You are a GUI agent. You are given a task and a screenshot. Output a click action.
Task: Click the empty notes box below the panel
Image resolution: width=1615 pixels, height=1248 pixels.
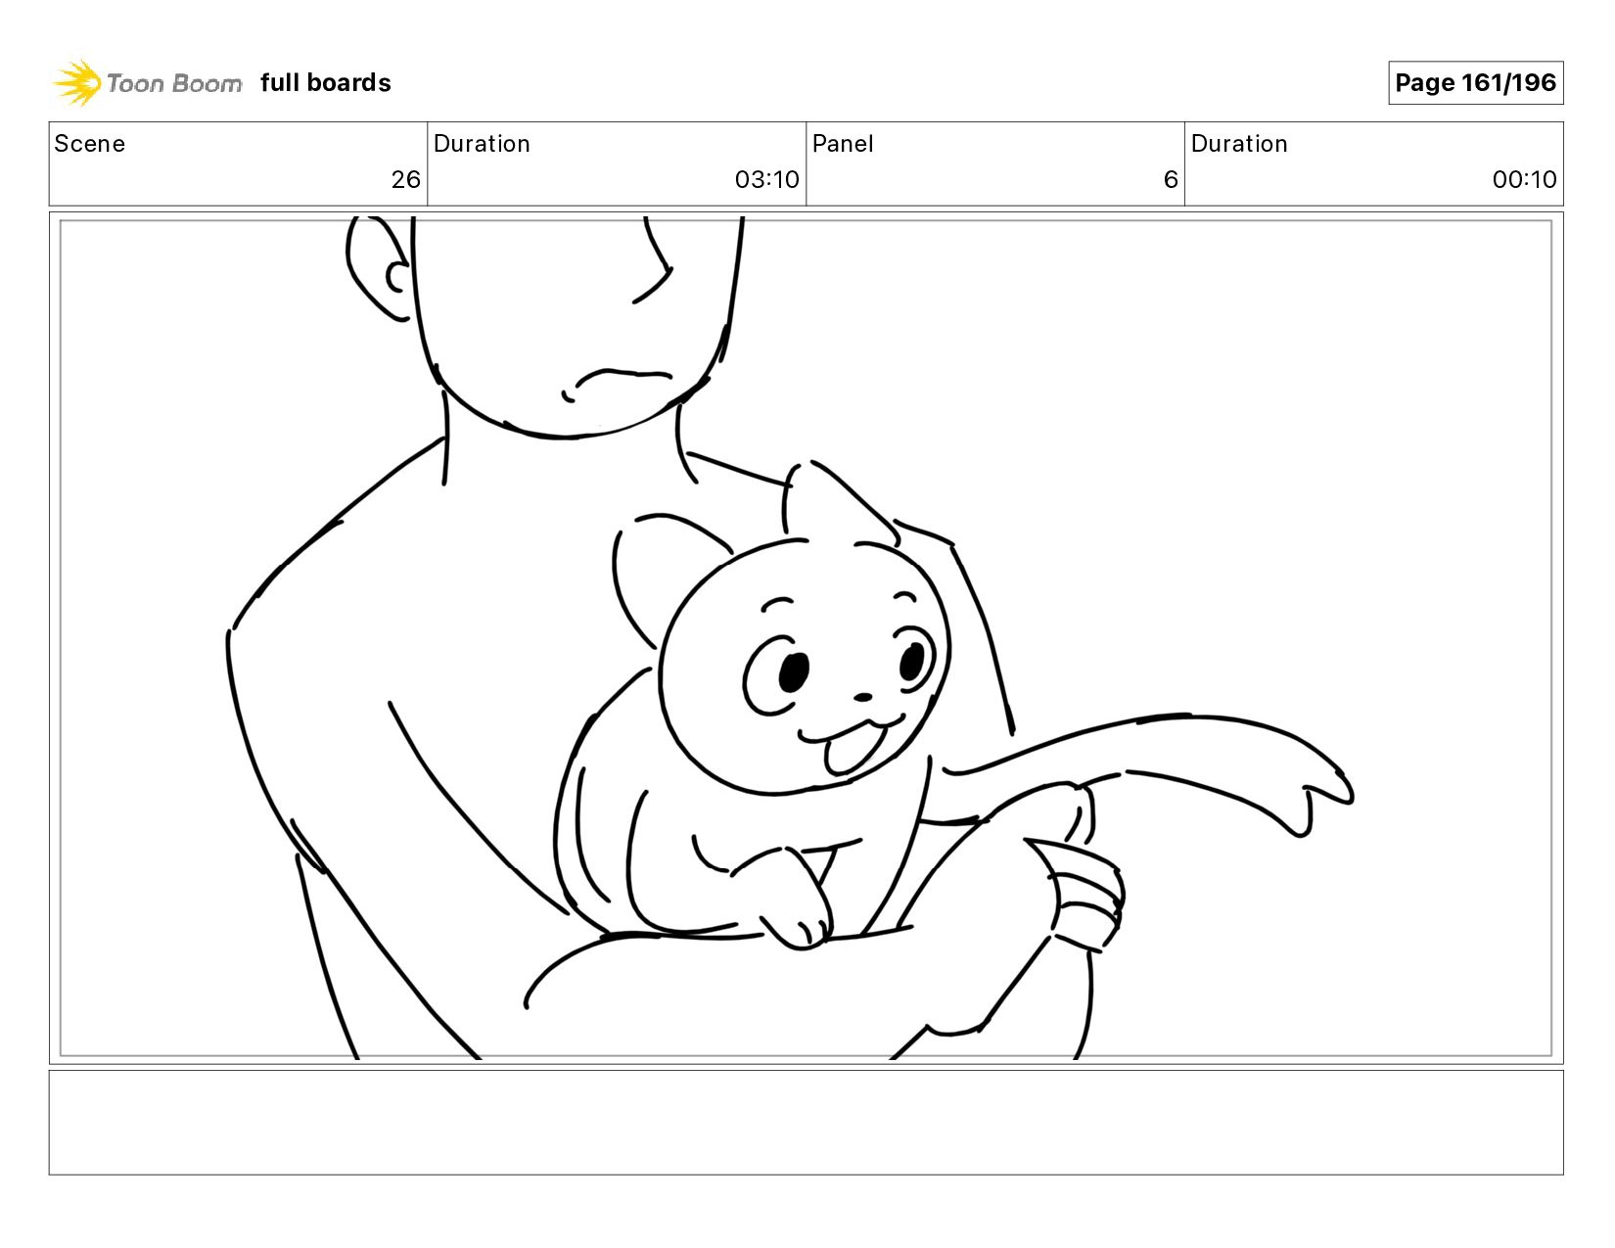806,1123
